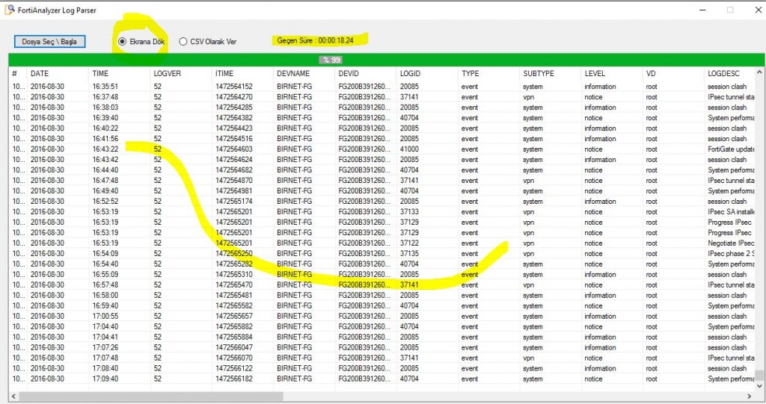Click the green progress bar showing % 99
Image resolution: width=766 pixels, height=404 pixels.
[x=387, y=60]
